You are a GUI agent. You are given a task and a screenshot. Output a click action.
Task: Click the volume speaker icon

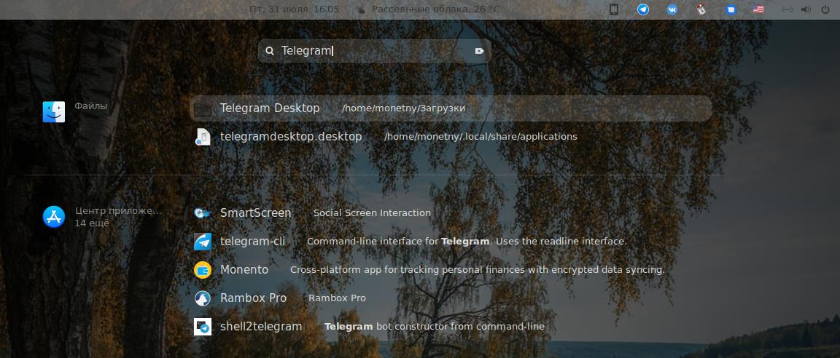click(x=806, y=9)
